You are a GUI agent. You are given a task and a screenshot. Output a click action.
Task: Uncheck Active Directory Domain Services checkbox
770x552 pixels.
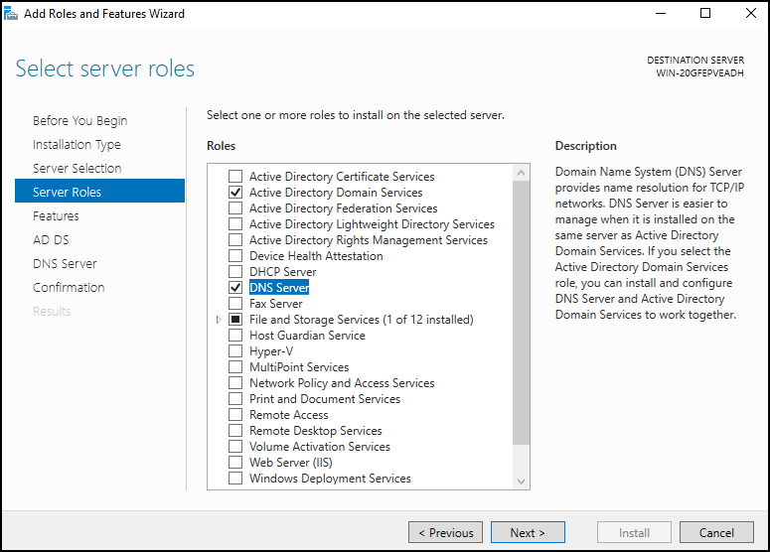coord(235,192)
